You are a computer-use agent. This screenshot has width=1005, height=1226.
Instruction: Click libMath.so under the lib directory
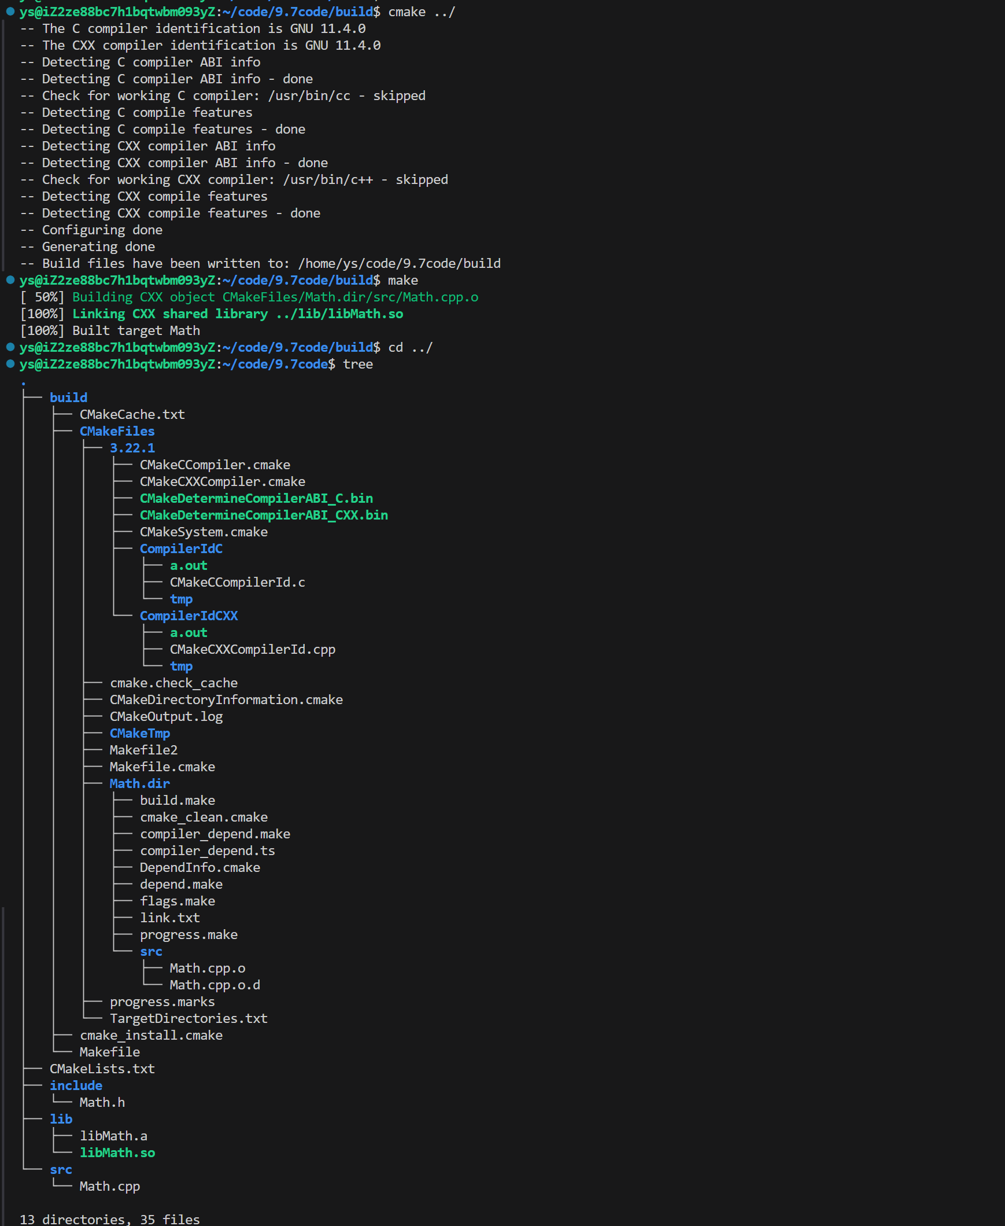pos(117,1154)
